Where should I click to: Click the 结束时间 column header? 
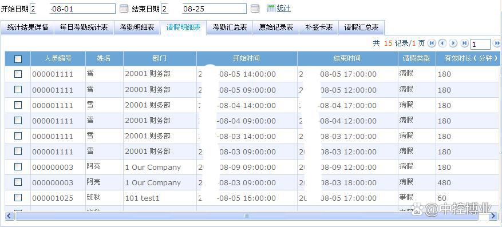tap(347, 58)
